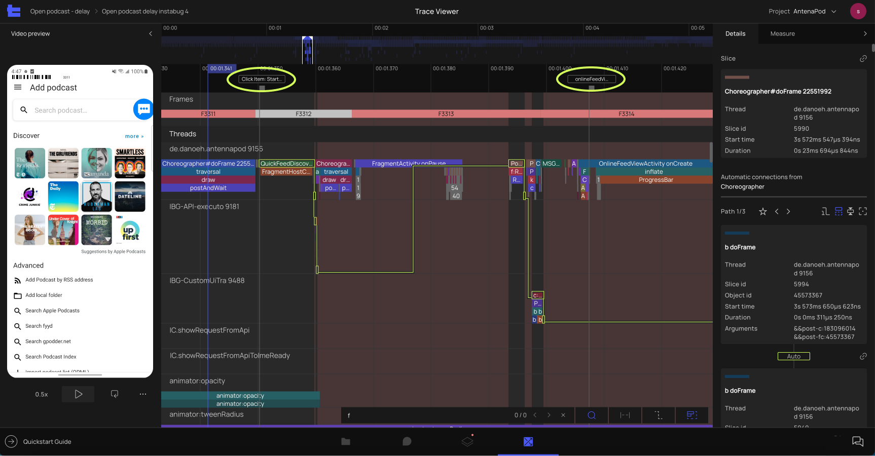
Task: Select the trace viewer icon in bottom bar
Action: [528, 442]
